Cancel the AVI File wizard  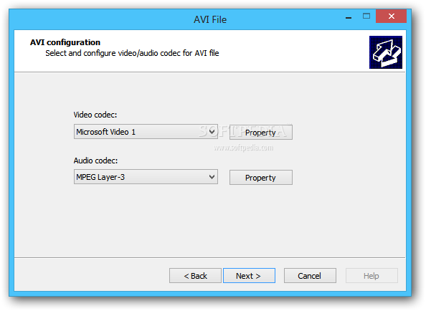(310, 276)
